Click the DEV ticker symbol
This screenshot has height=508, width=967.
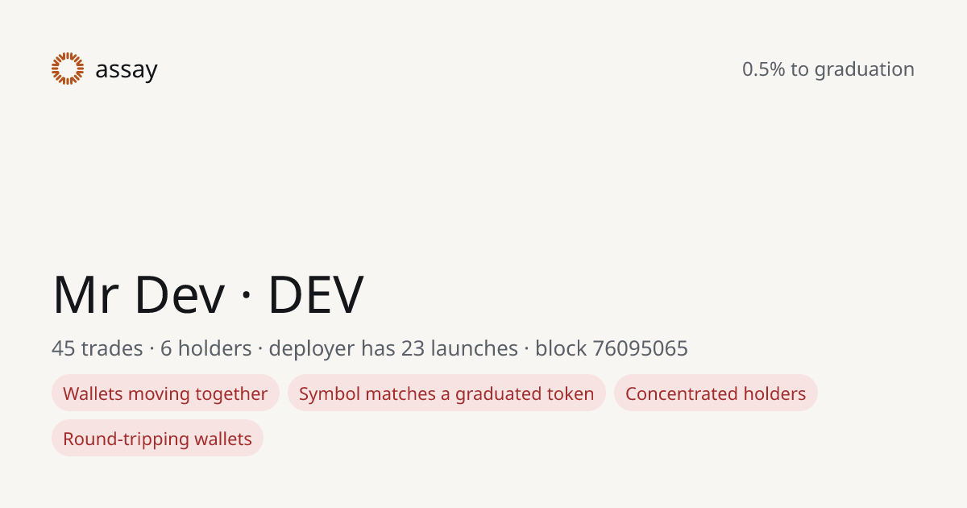(316, 294)
